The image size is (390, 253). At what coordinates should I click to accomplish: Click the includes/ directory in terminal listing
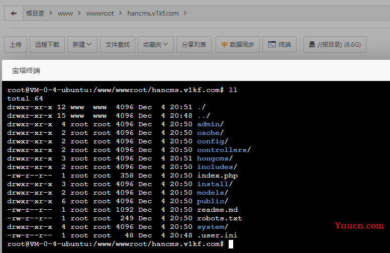pos(217,167)
